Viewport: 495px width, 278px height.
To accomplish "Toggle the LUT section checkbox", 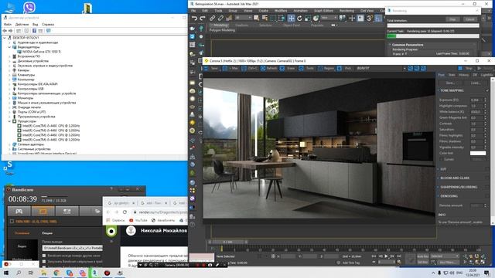I will (487, 169).
